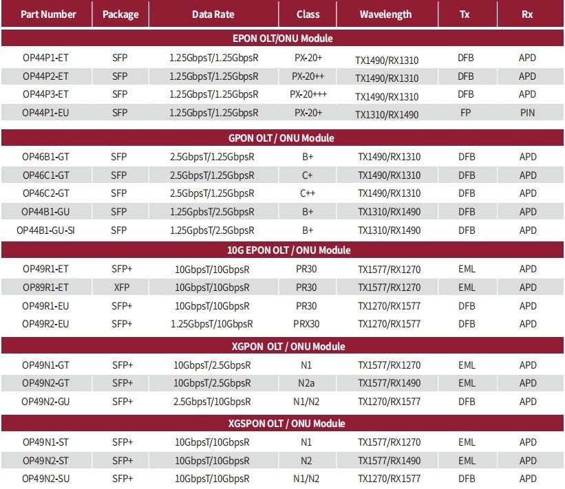Screen dimensions: 565x489
Task: Click part number OP44P3-ET
Action: coord(45,94)
